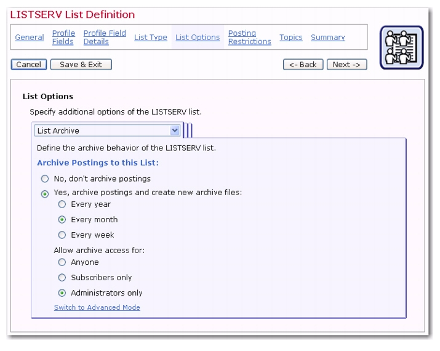Image resolution: width=440 pixels, height=351 pixels.
Task: Choose Every year archive frequency
Action: (62, 204)
